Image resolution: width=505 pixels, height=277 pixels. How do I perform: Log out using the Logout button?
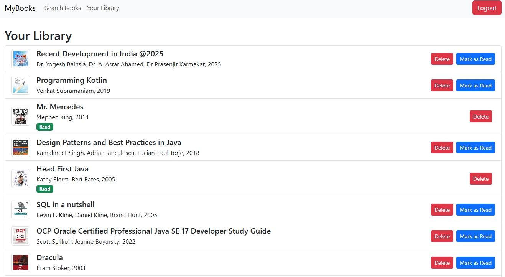[487, 8]
